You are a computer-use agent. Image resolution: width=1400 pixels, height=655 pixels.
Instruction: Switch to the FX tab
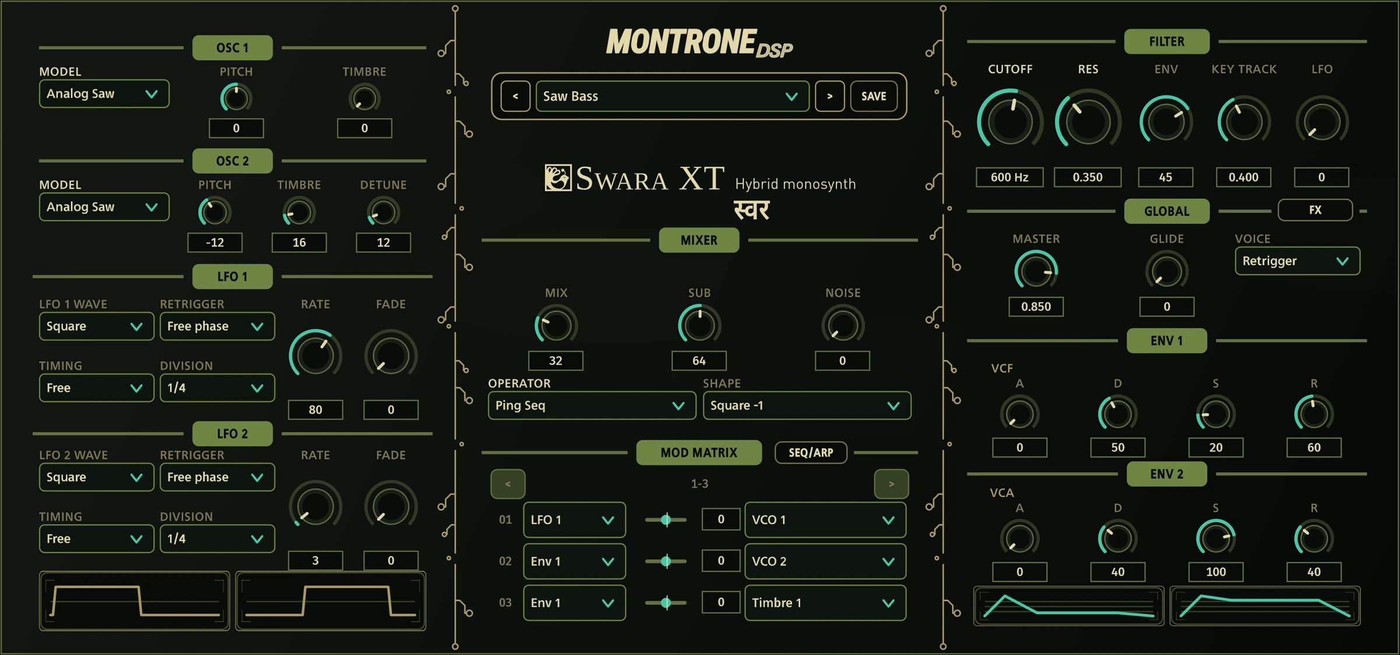[x=1315, y=210]
